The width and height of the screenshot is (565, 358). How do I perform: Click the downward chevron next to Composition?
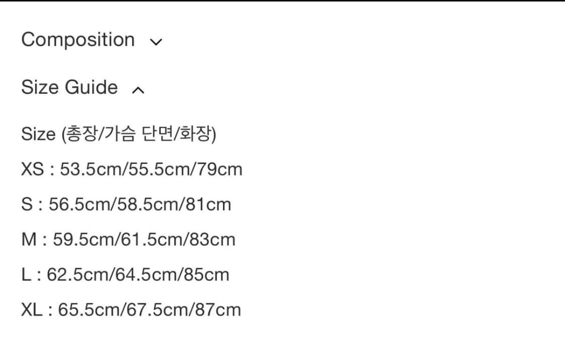pyautogui.click(x=156, y=42)
